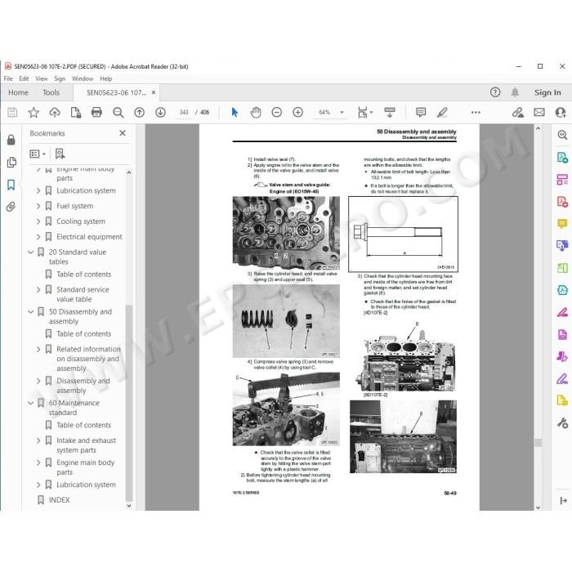
Task: Collapse 60 Maintenance standard bookmark
Action: click(x=31, y=403)
